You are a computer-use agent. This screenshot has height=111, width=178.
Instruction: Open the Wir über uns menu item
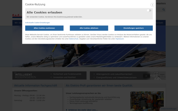(18, 23)
